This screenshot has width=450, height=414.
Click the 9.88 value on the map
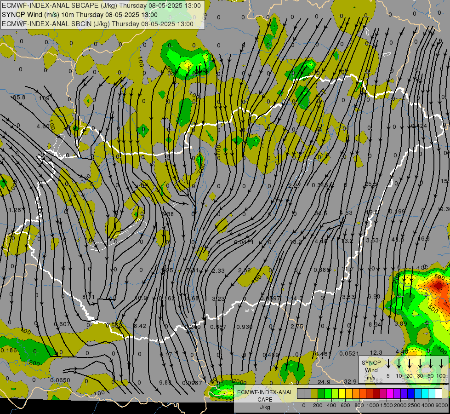165,382
